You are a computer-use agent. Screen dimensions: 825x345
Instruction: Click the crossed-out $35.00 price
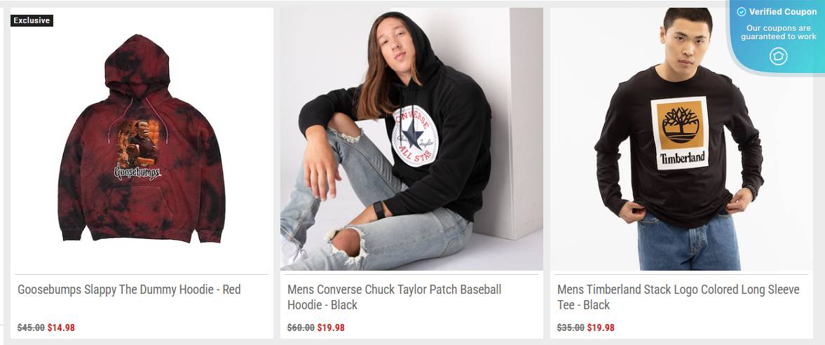pos(571,327)
